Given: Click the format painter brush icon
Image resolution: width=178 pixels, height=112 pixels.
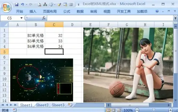Looking at the screenshot, I should [59, 5].
